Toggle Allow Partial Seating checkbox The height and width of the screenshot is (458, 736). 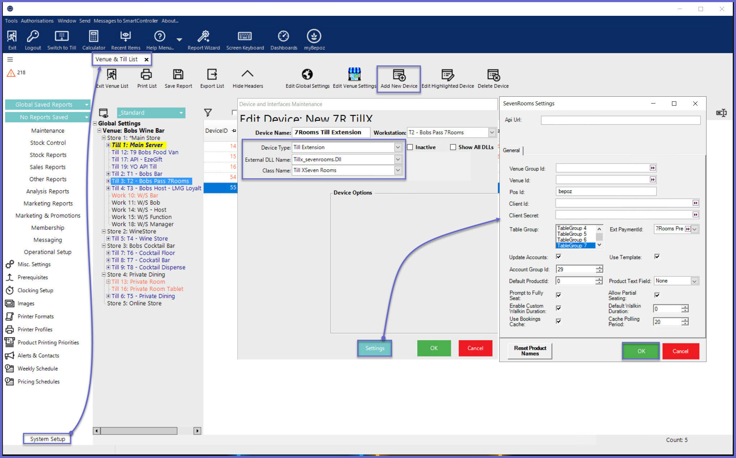pos(657,295)
